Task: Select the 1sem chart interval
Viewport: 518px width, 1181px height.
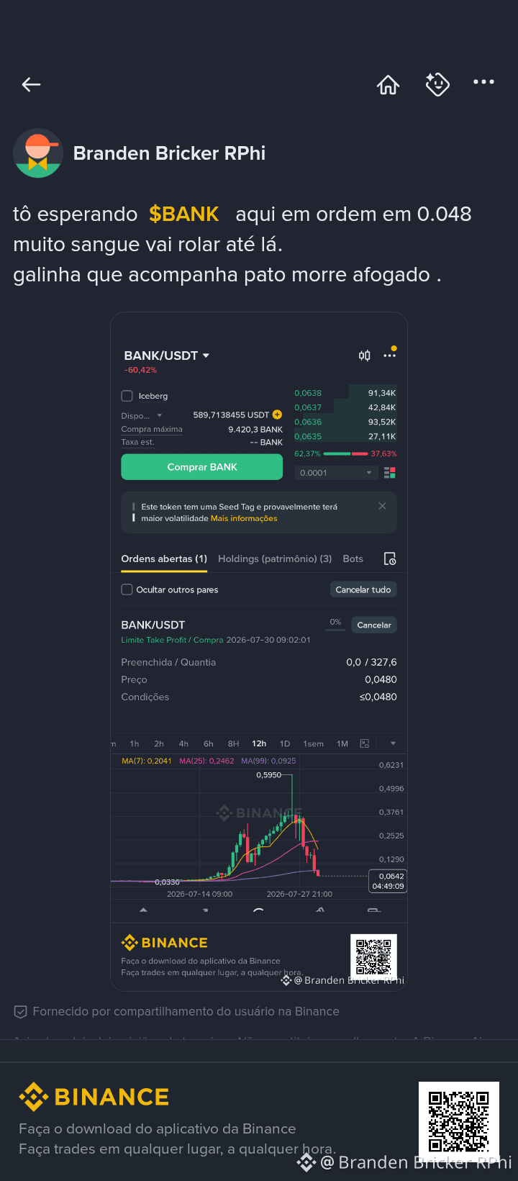Action: click(x=314, y=743)
